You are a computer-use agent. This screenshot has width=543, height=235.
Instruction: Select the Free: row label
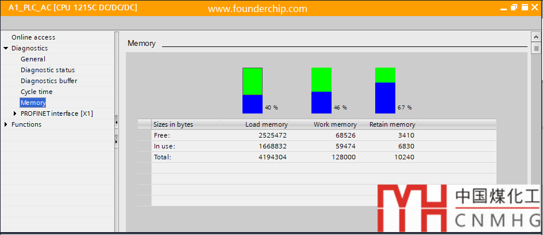pyautogui.click(x=162, y=135)
